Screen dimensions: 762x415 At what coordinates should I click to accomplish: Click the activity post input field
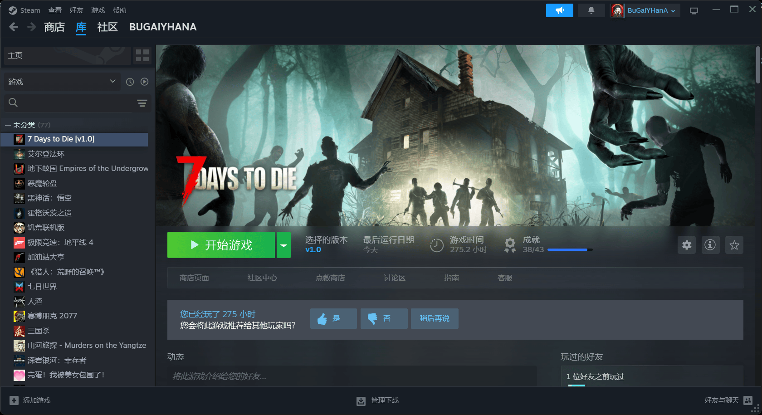352,376
